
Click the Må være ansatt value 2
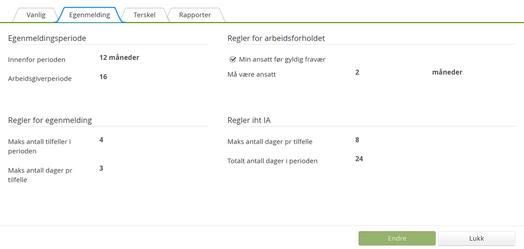357,72
